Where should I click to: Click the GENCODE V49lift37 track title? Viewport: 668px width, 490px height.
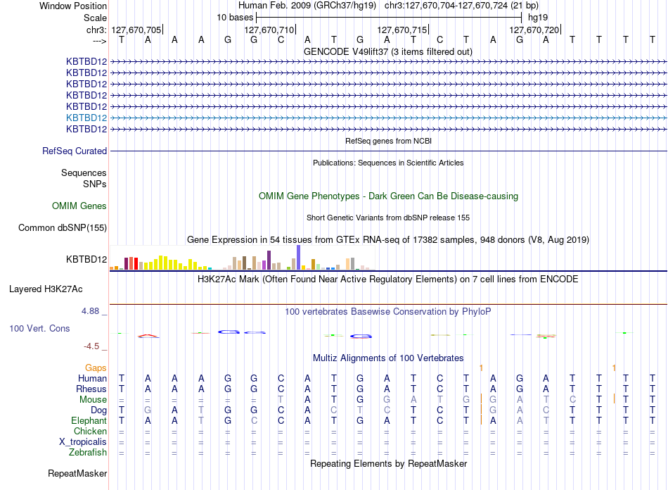click(388, 52)
